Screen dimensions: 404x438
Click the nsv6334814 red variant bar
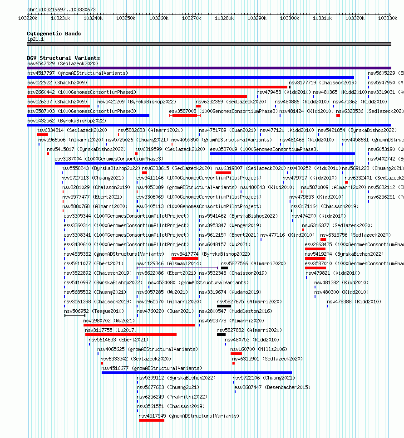pyautogui.click(x=42, y=134)
